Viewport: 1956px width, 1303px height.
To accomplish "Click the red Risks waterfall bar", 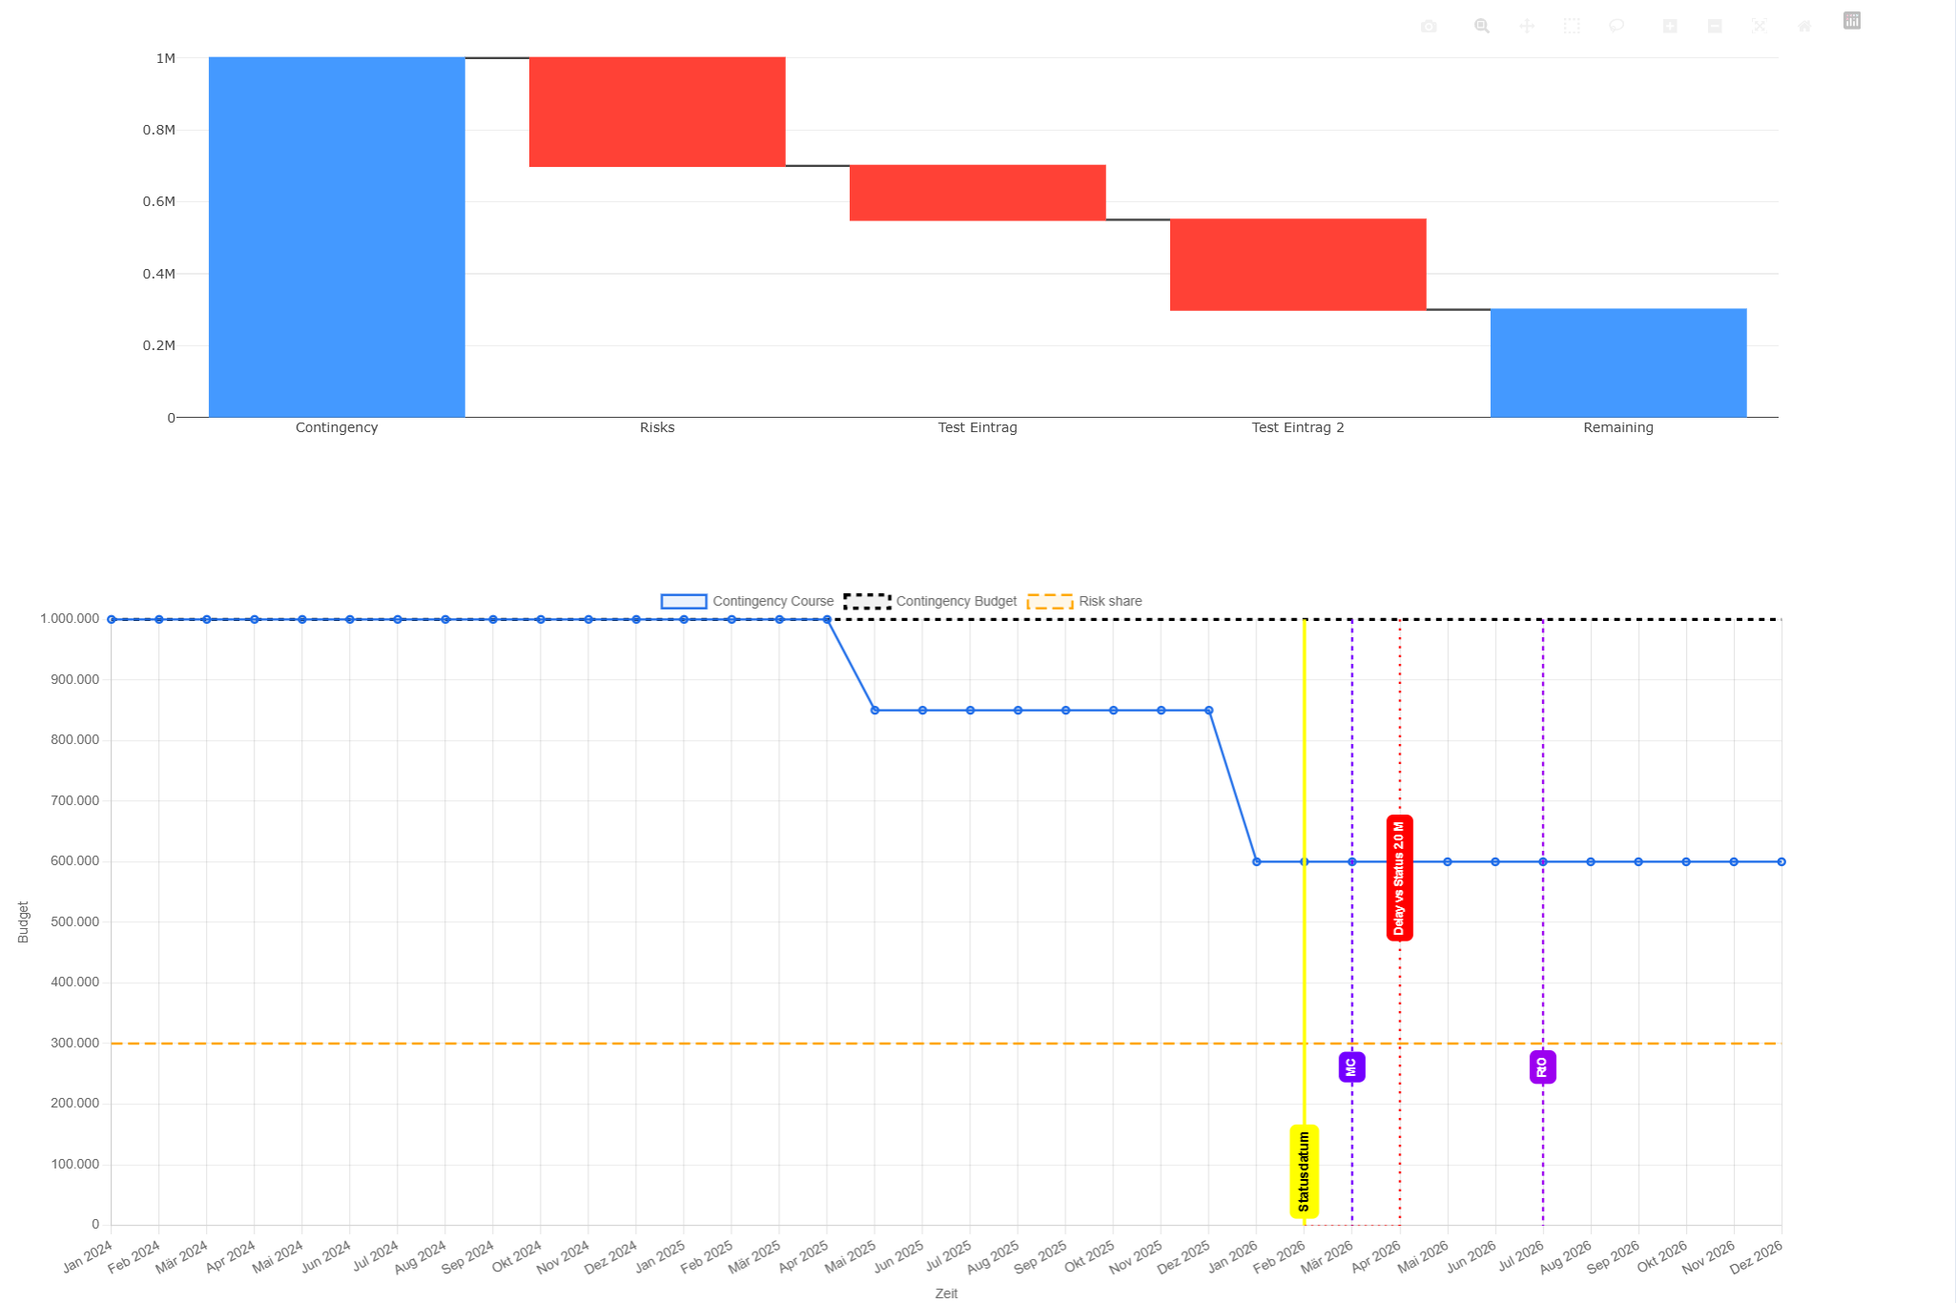I will (657, 112).
